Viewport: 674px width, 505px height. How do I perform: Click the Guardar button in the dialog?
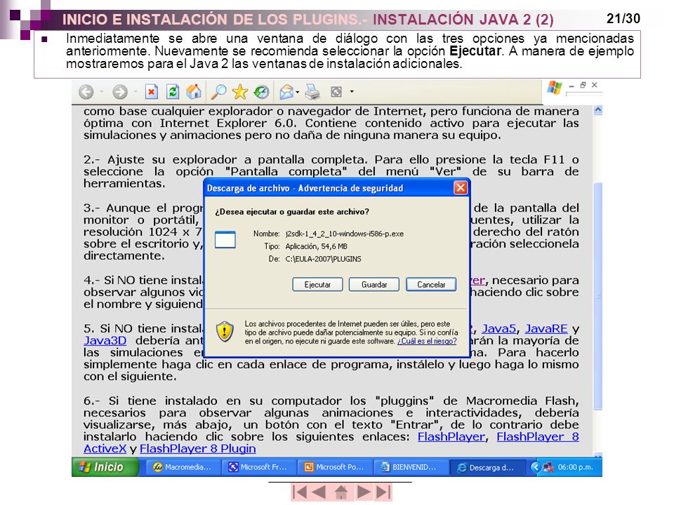[x=374, y=285]
